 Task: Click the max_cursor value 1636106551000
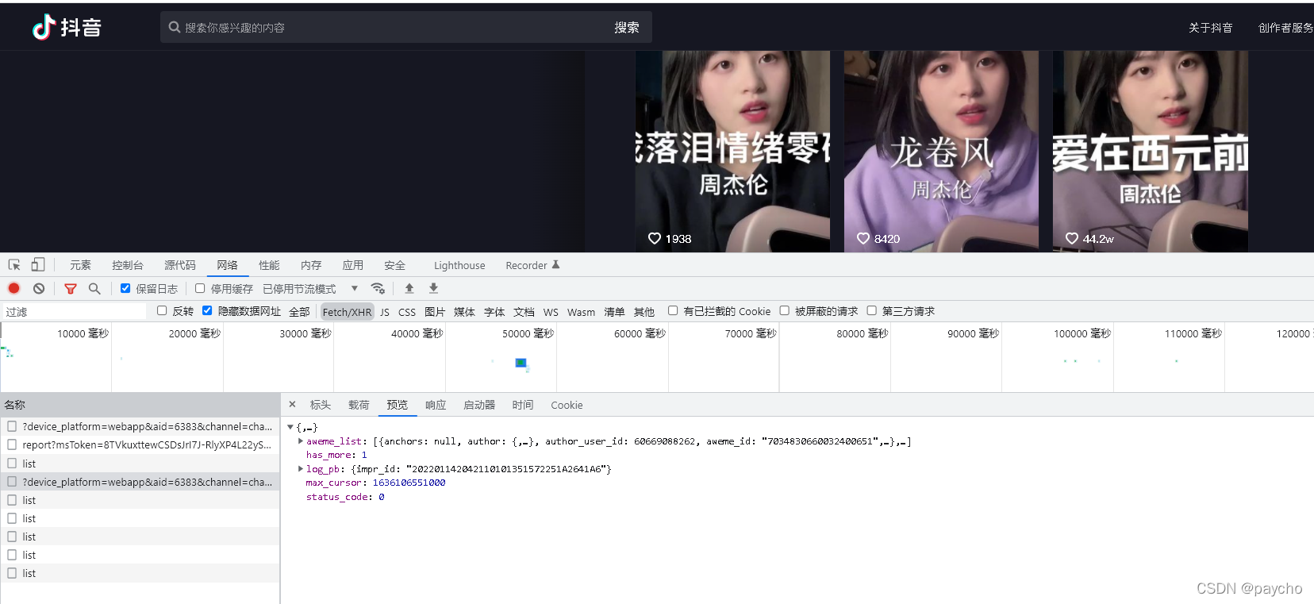point(409,483)
